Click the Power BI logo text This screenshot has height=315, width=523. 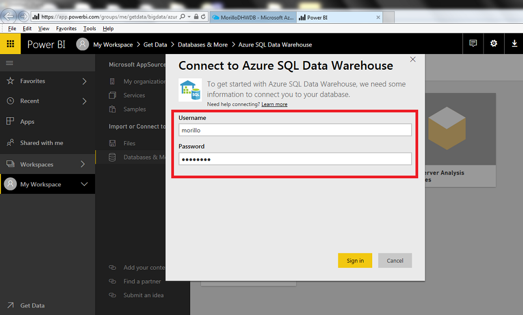tap(46, 44)
